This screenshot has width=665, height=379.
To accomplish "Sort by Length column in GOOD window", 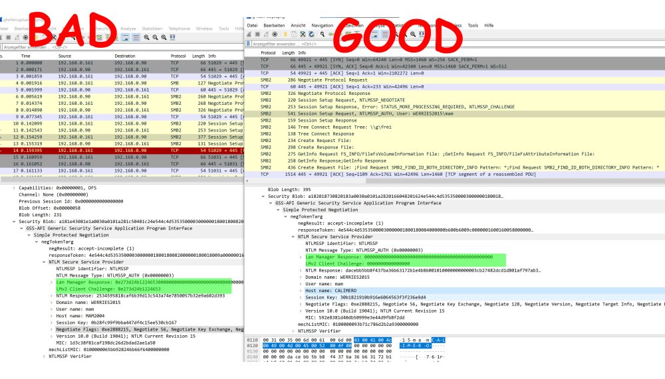I will pos(289,53).
